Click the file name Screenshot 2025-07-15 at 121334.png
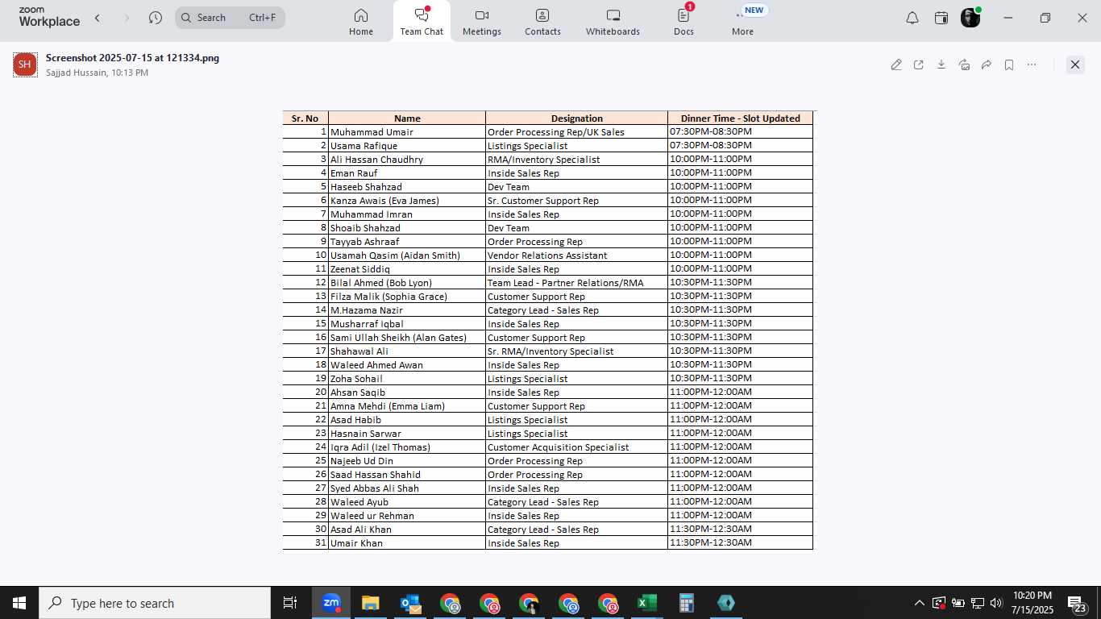Screen dimensions: 1101x619 pyautogui.click(x=132, y=58)
